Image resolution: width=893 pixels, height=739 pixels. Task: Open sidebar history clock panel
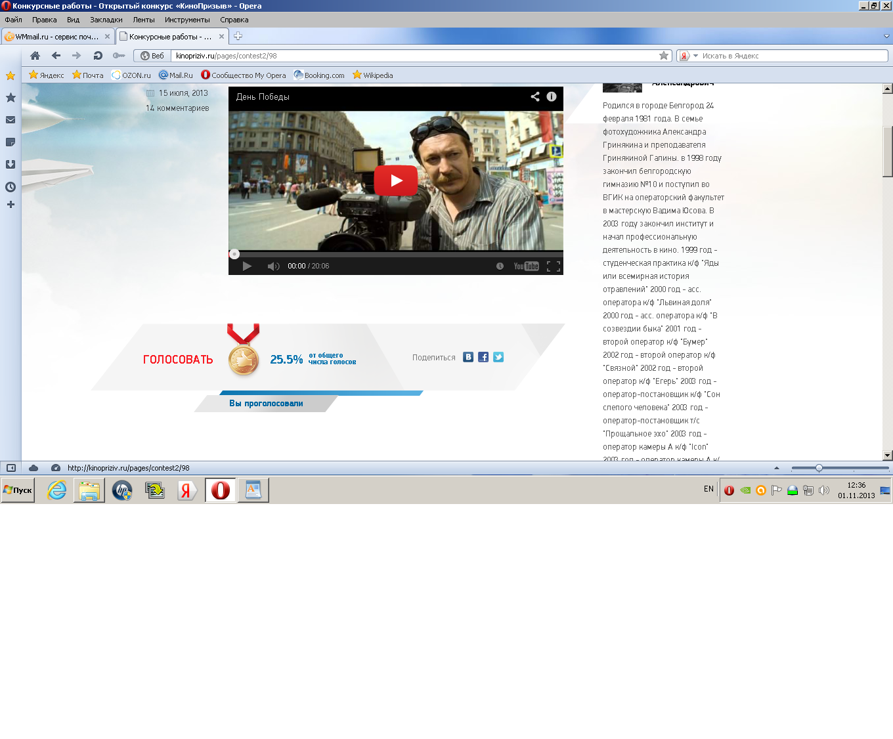(11, 187)
